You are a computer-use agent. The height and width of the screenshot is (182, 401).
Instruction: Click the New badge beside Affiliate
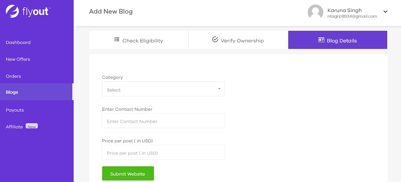click(x=32, y=126)
